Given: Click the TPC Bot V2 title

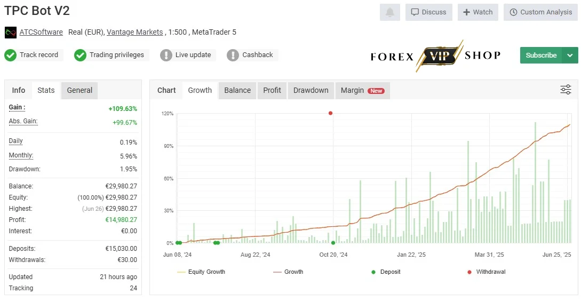Looking at the screenshot, I should 37,11.
